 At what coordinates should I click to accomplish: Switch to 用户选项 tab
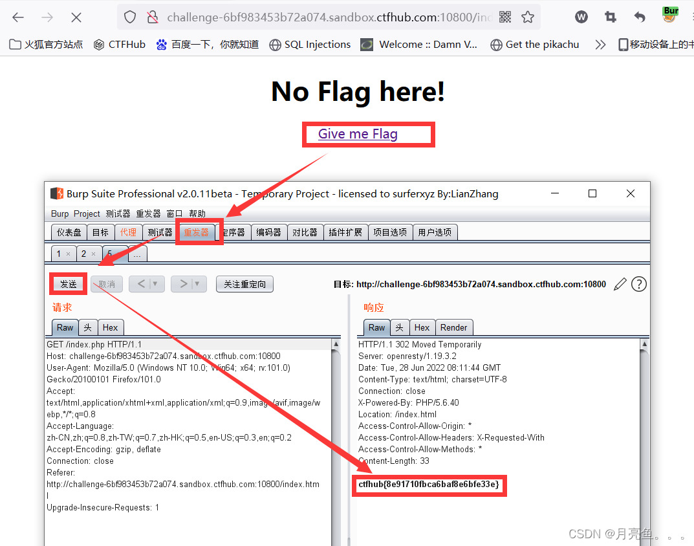[x=435, y=232]
